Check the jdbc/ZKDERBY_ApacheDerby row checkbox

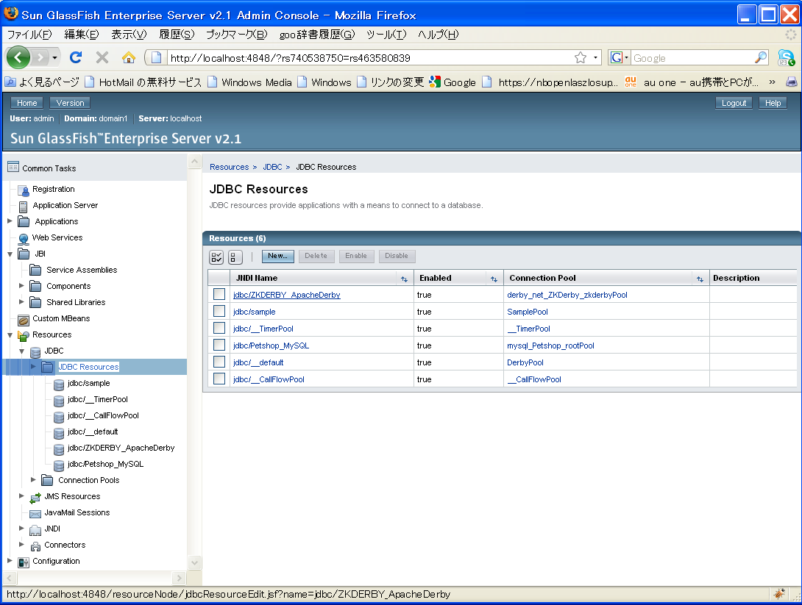click(x=219, y=294)
